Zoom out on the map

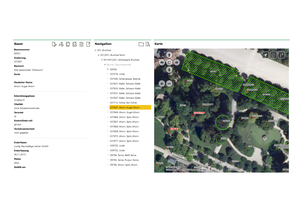169,84
